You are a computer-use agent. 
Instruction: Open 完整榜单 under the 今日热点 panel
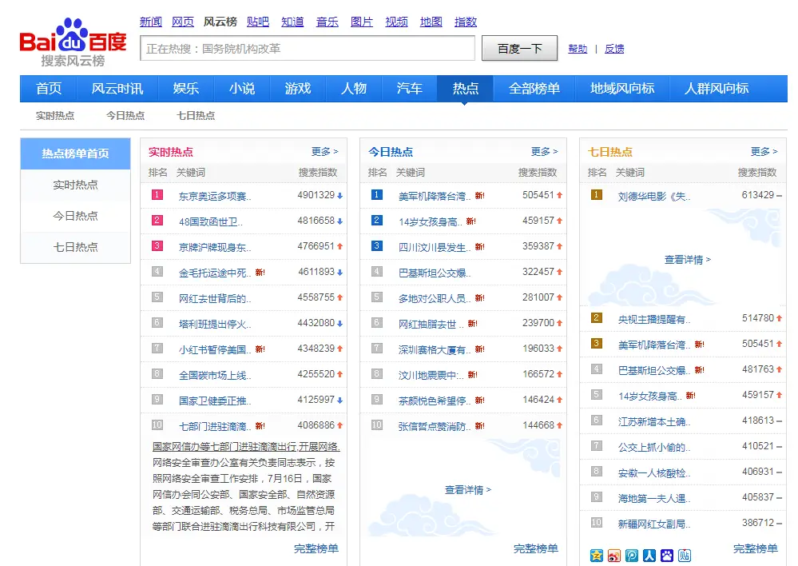coord(535,548)
